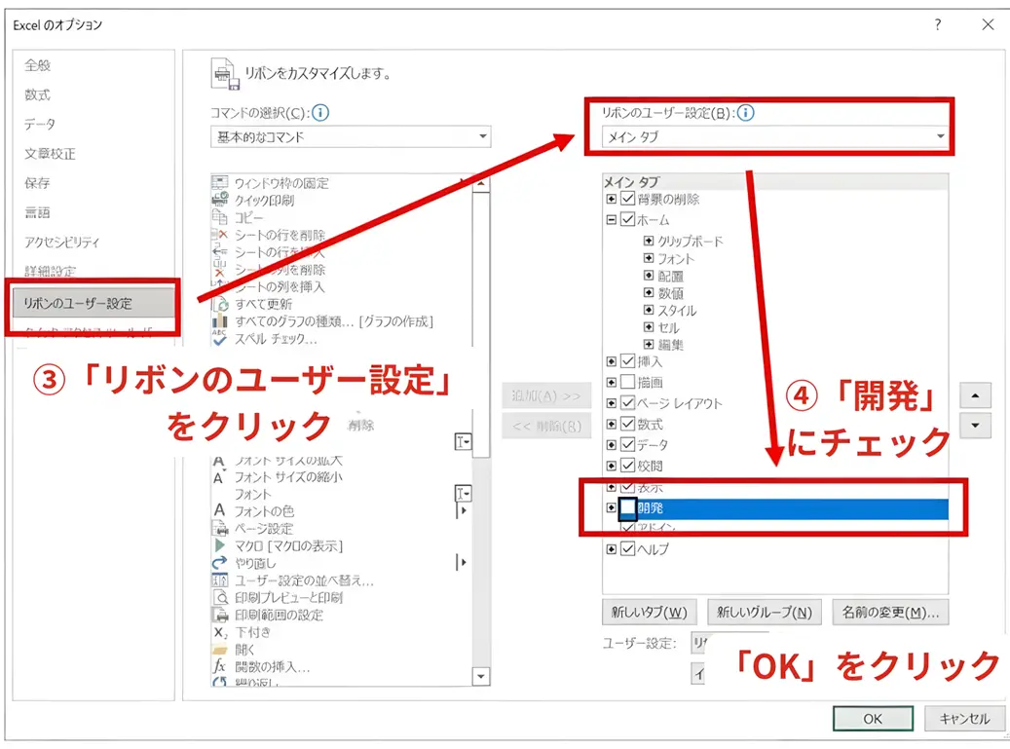
Task: Click the Page Setup (ページ設定) icon
Action: click(x=220, y=528)
